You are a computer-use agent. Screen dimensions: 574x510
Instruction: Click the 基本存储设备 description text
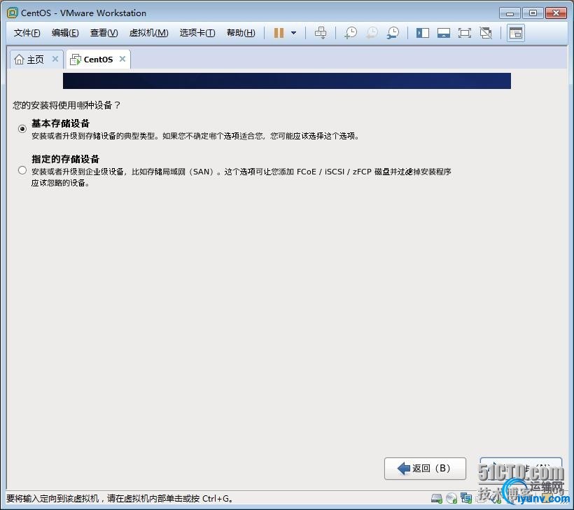[195, 136]
